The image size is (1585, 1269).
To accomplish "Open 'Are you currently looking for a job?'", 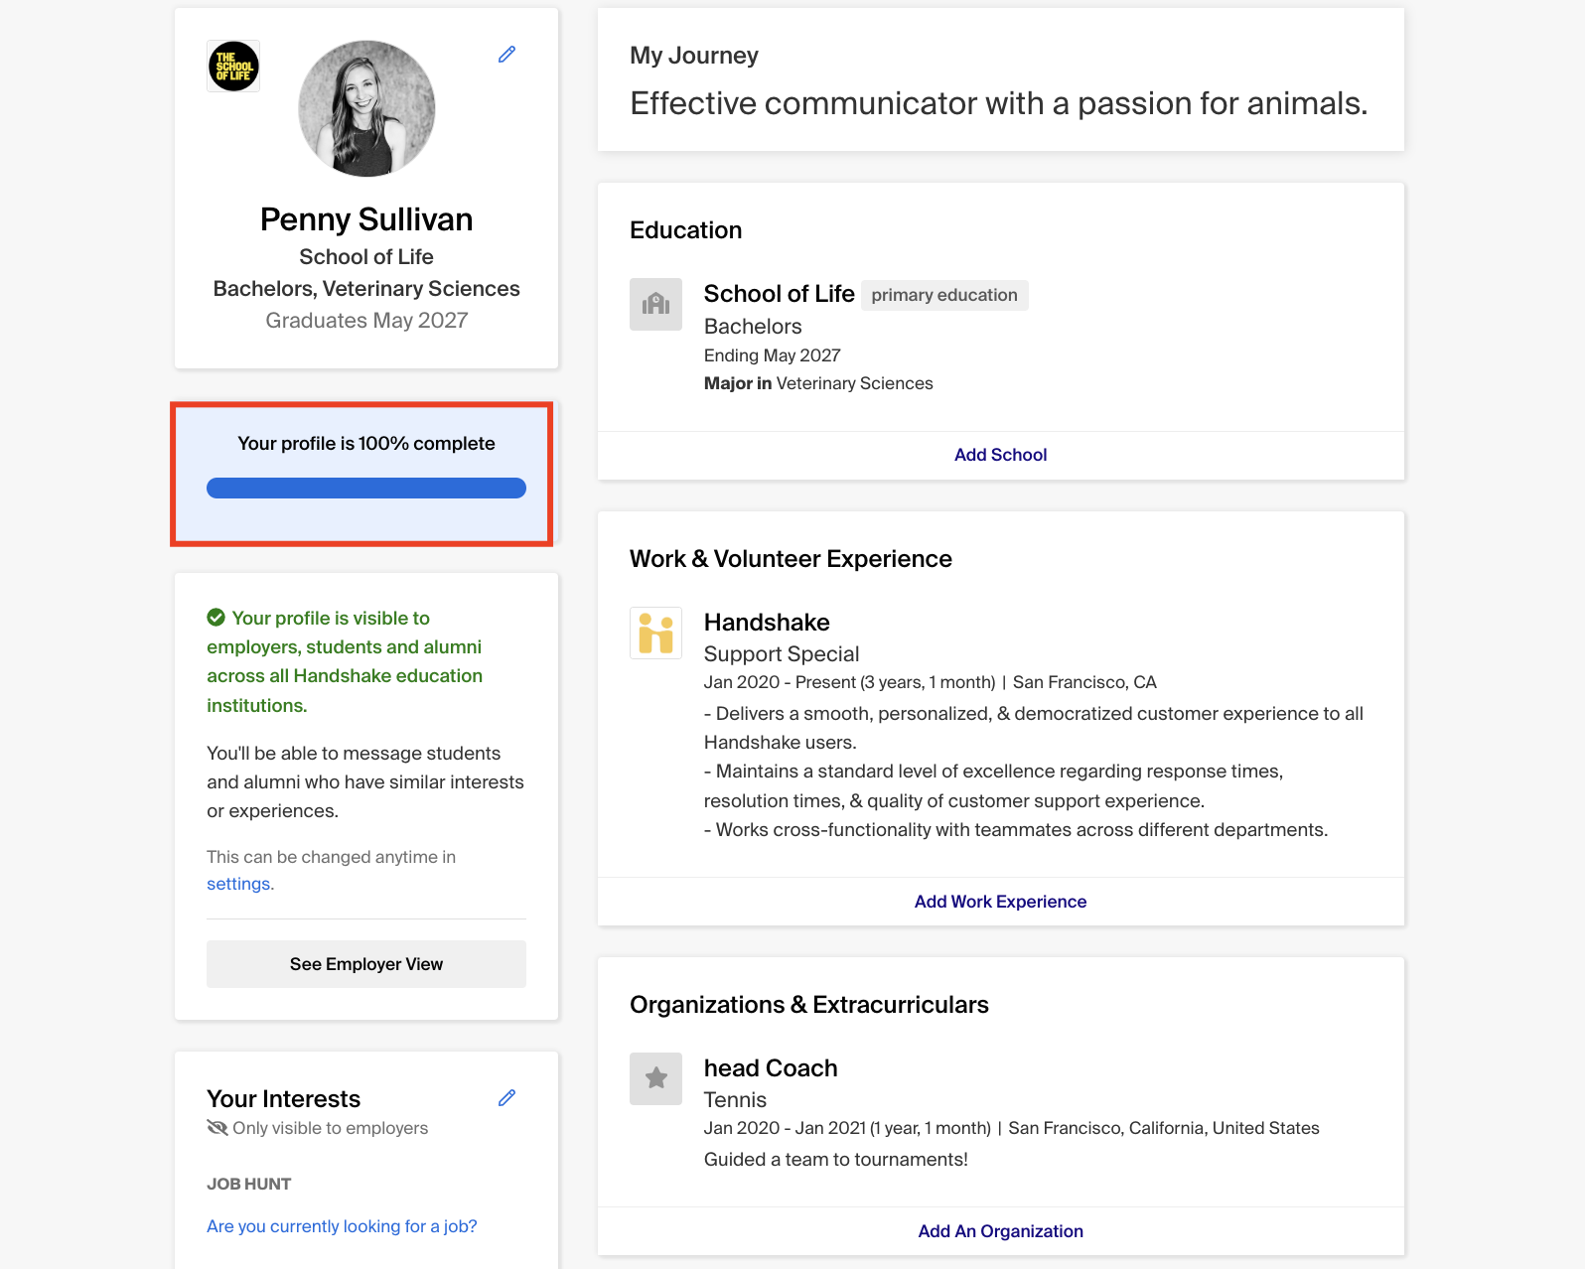I will point(342,1226).
